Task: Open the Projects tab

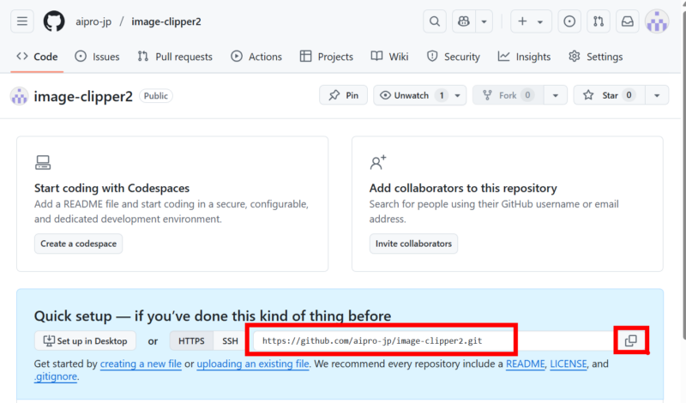Action: (327, 57)
